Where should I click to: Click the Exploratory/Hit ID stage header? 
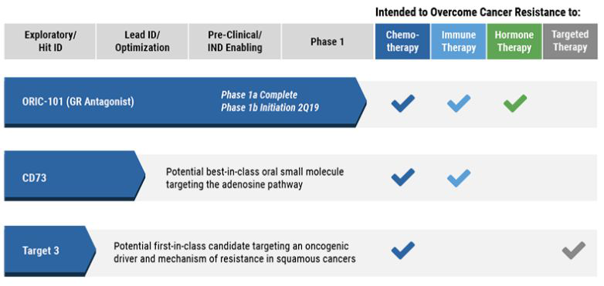(50, 42)
